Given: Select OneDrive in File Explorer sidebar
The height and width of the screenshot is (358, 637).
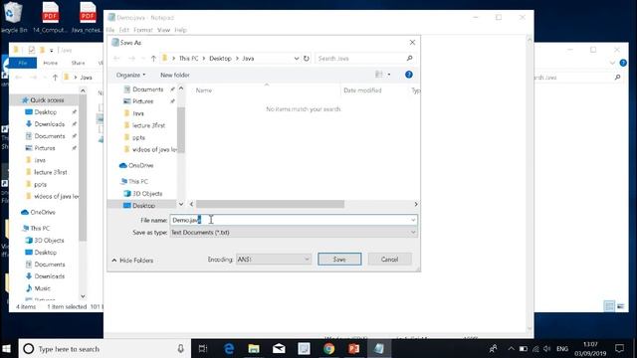Looking at the screenshot, I should tap(42, 212).
